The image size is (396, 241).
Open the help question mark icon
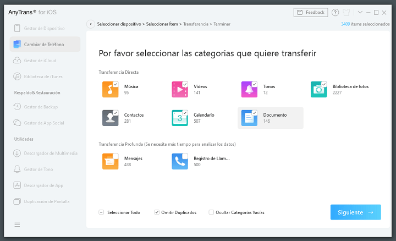click(335, 12)
